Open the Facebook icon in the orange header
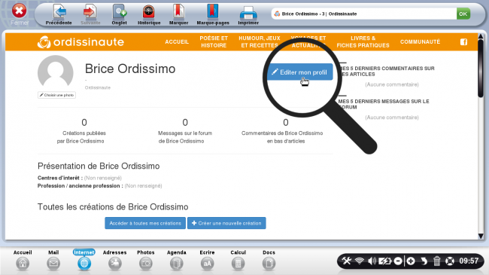This screenshot has height=275, width=489. click(463, 42)
